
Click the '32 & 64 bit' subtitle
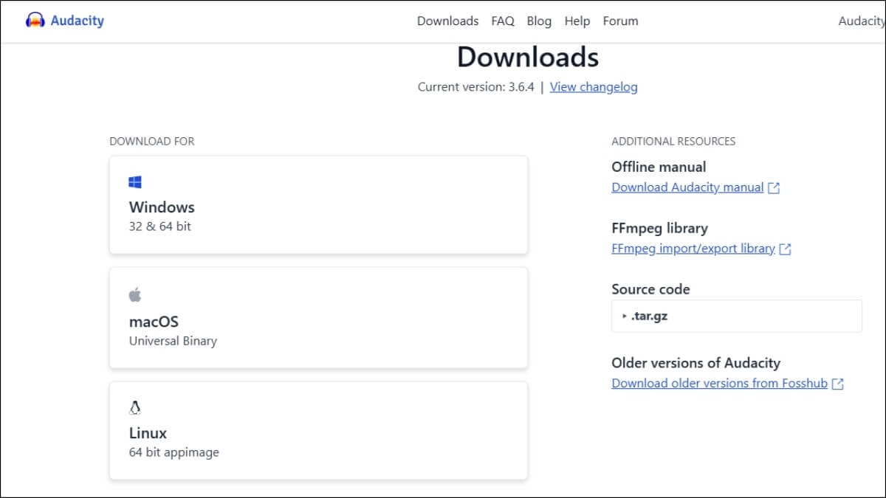coord(159,226)
